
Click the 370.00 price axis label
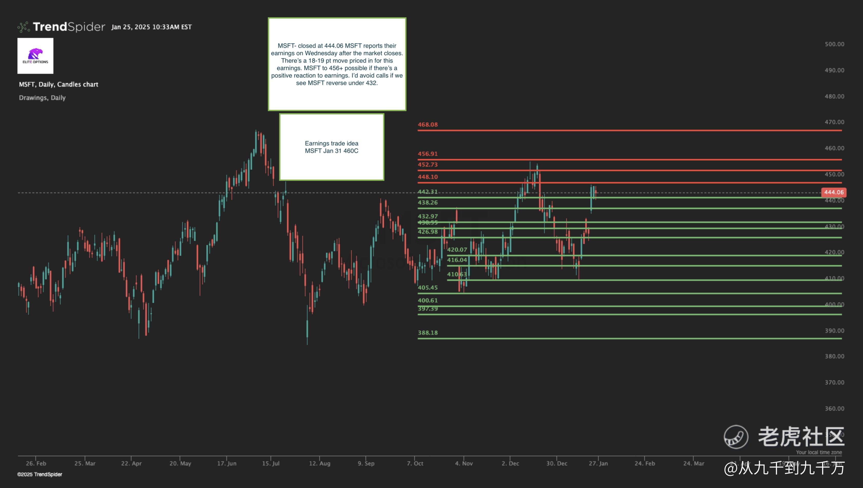(835, 382)
